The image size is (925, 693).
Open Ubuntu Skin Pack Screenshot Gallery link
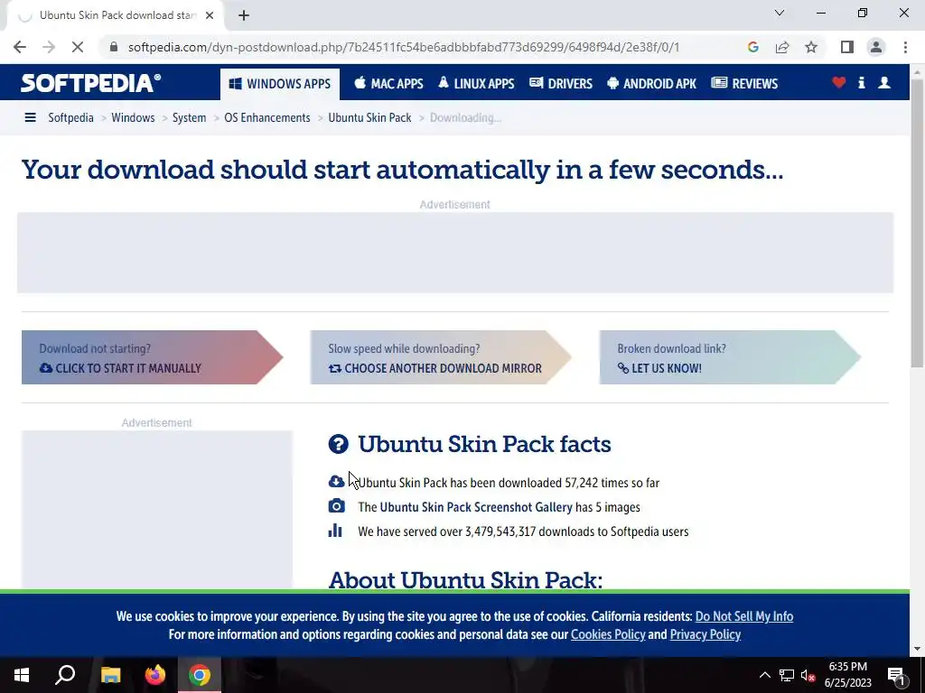coord(475,507)
